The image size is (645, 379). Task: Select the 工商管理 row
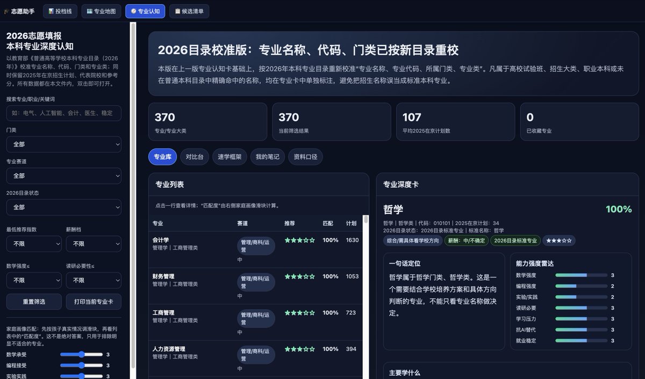tap(256, 323)
